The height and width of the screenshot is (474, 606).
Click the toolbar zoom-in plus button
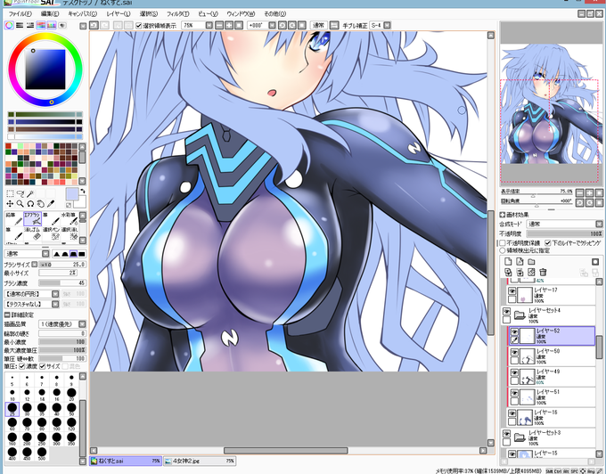[229, 26]
